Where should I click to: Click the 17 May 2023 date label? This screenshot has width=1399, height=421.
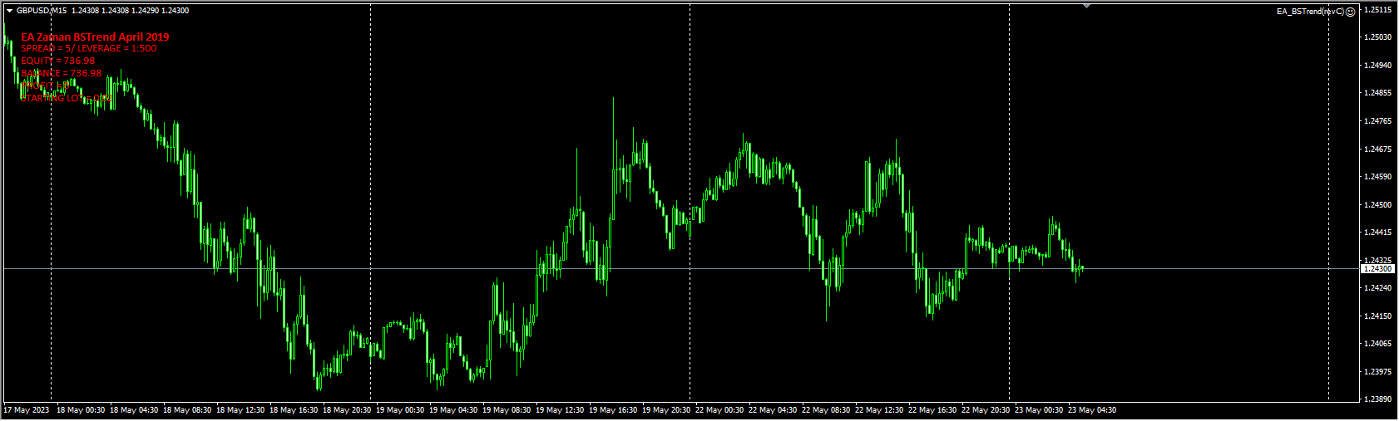[27, 410]
